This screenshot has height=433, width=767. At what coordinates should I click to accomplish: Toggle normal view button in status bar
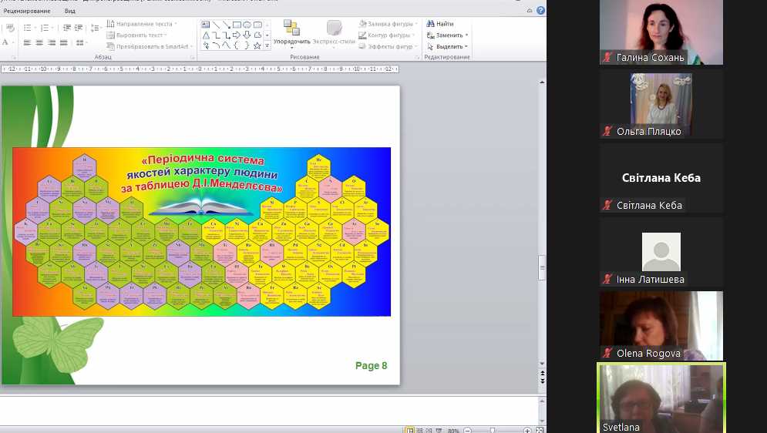coord(410,430)
